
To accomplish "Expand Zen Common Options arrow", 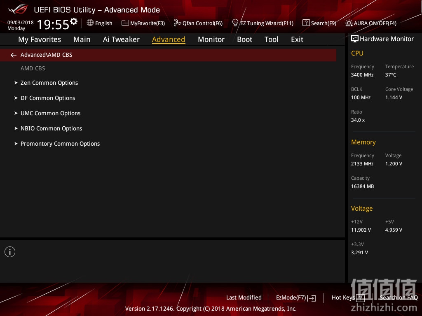I will 16,83.
